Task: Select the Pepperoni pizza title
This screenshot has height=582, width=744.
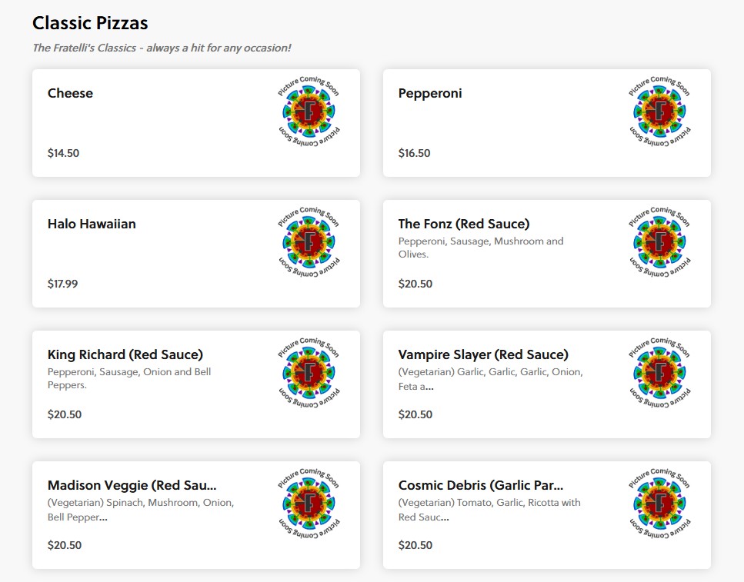Action: click(430, 93)
